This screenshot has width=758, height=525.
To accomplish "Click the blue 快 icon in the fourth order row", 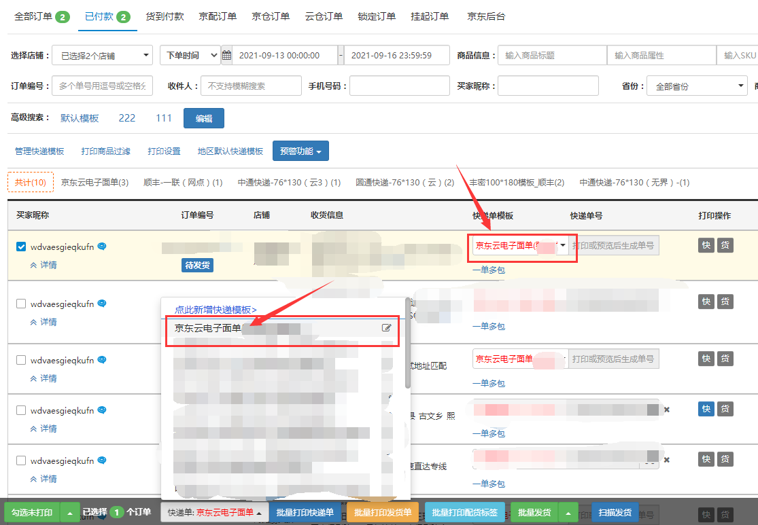I will [x=706, y=409].
